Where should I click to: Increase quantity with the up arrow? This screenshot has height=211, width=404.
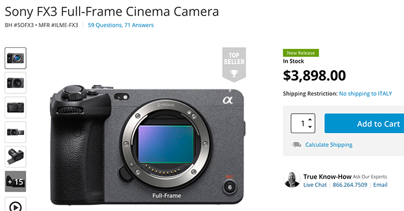(x=310, y=120)
